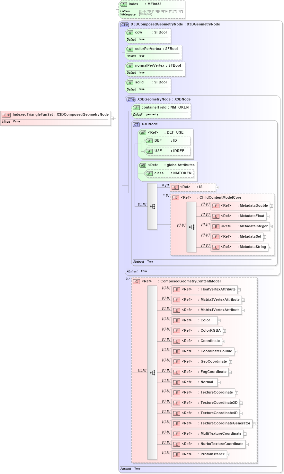Click the DEF_USE attribute group name
Viewport: 284px width, 474px height.
(175, 132)
